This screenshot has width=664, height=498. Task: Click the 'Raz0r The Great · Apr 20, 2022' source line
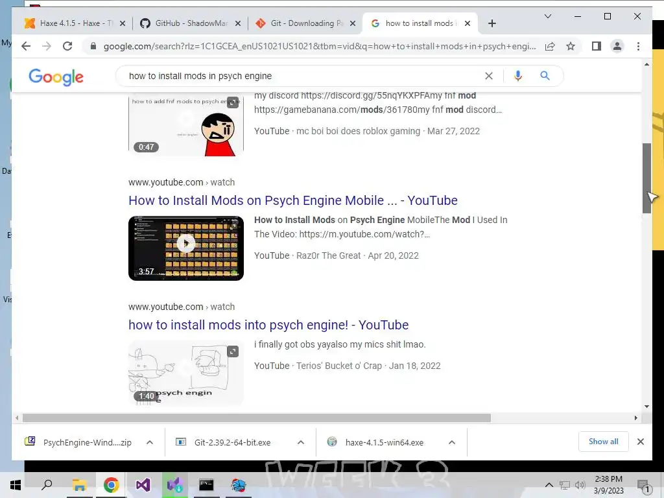pos(337,255)
